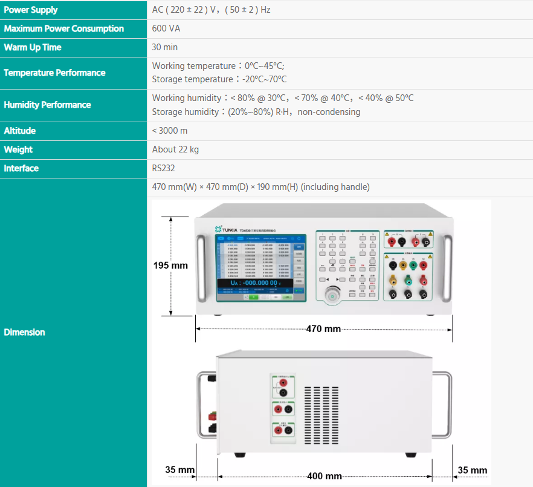Viewport: 533px width, 487px height.
Task: Open the side view product image
Action: (325, 404)
